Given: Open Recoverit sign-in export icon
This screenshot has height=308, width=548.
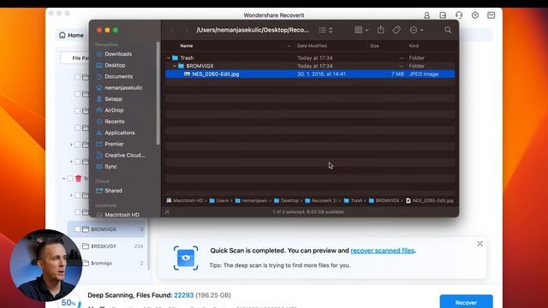Looking at the screenshot, I should [443, 15].
